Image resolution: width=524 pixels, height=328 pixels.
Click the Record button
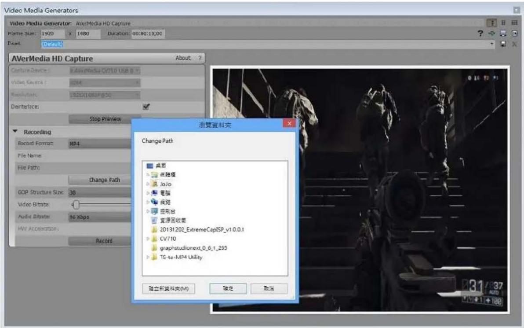coord(100,241)
